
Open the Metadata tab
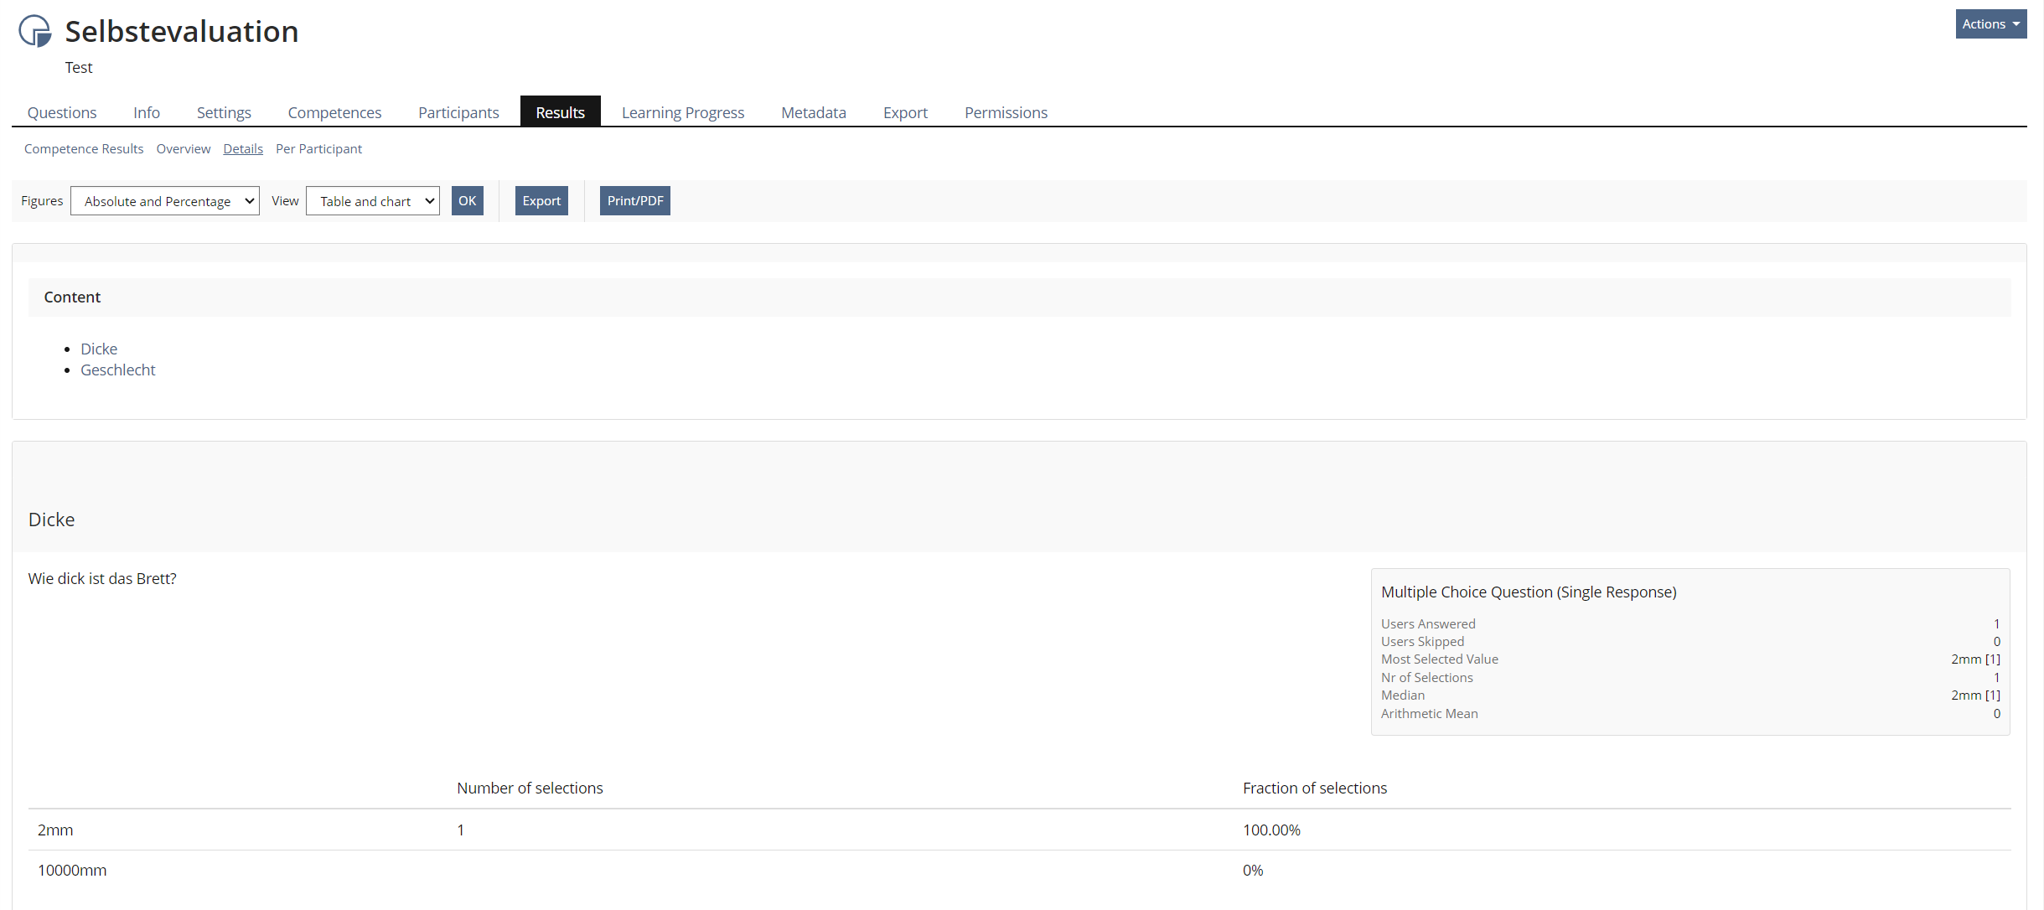point(813,112)
